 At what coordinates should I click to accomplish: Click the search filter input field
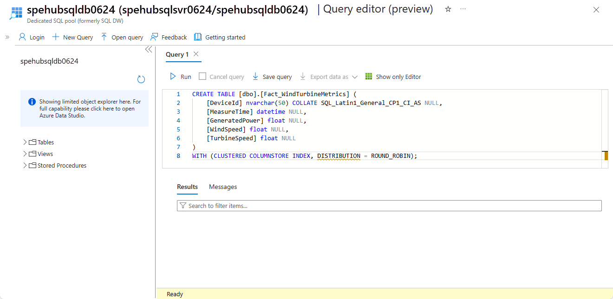(389, 205)
